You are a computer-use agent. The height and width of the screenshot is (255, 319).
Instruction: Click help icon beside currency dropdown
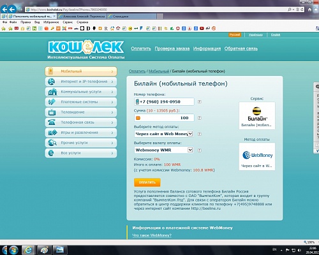pos(200,150)
